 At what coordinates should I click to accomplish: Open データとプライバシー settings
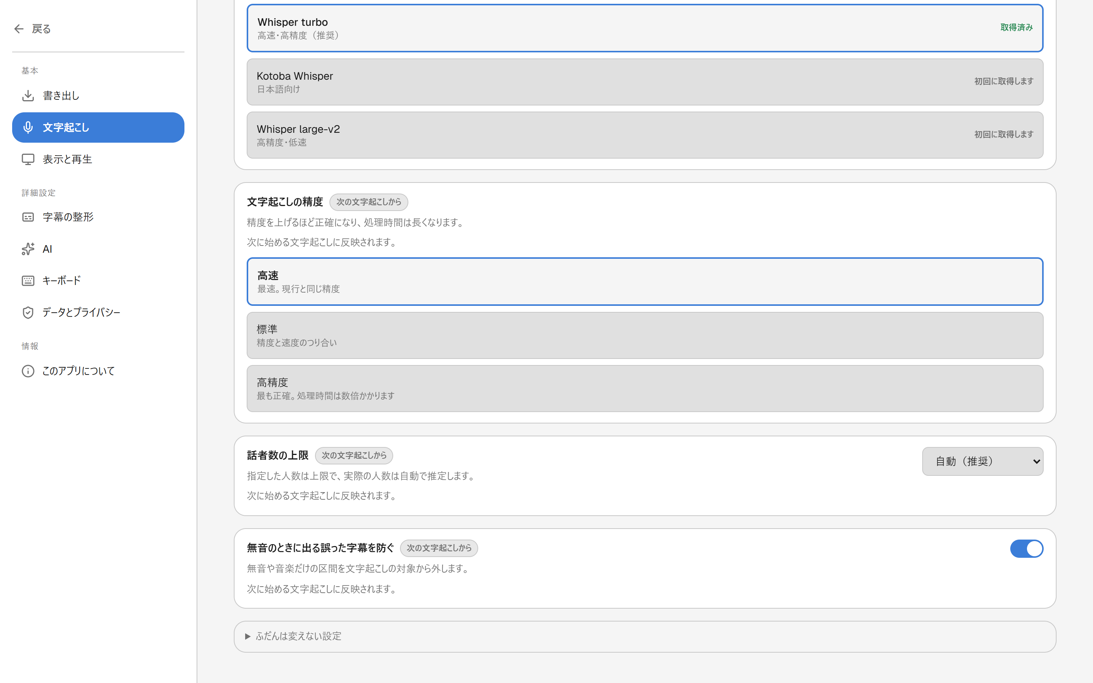98,312
